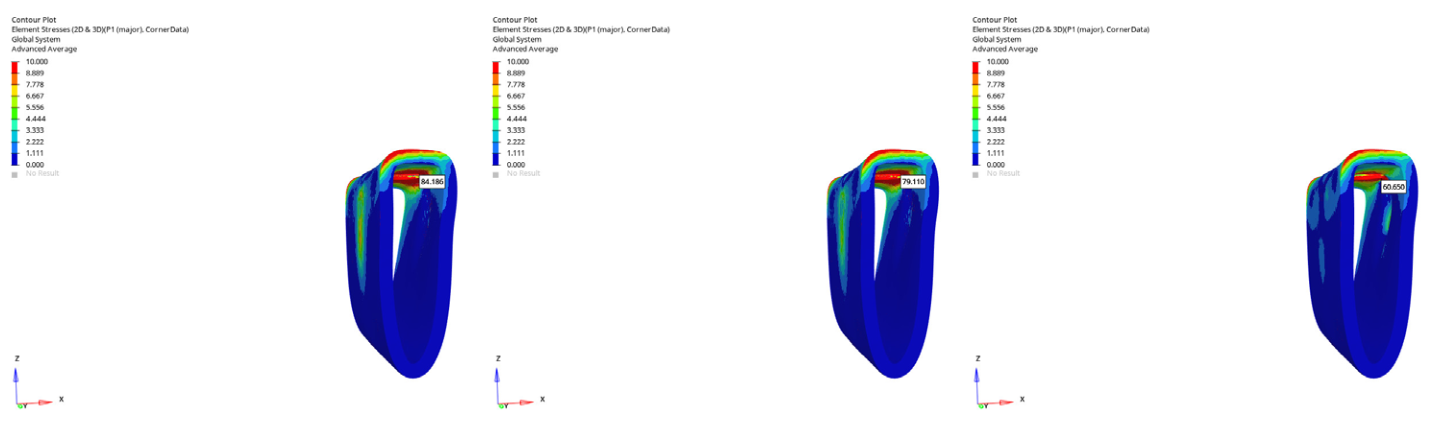
Task: Click the 60.650 stress value label
Action: tap(1393, 187)
